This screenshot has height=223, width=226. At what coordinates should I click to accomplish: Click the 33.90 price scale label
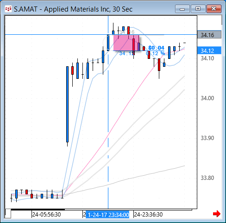pos(207,138)
